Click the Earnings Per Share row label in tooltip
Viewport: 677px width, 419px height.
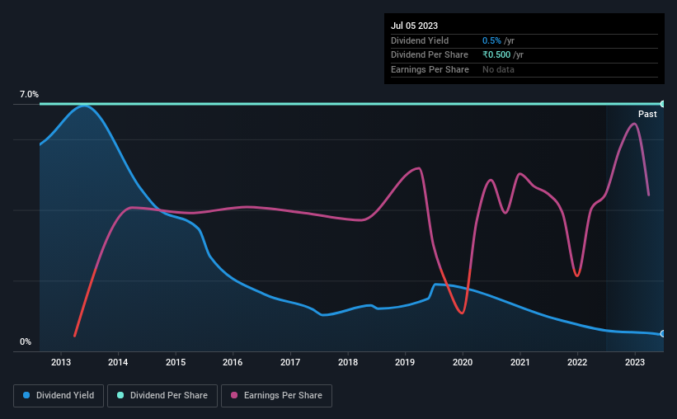(430, 69)
